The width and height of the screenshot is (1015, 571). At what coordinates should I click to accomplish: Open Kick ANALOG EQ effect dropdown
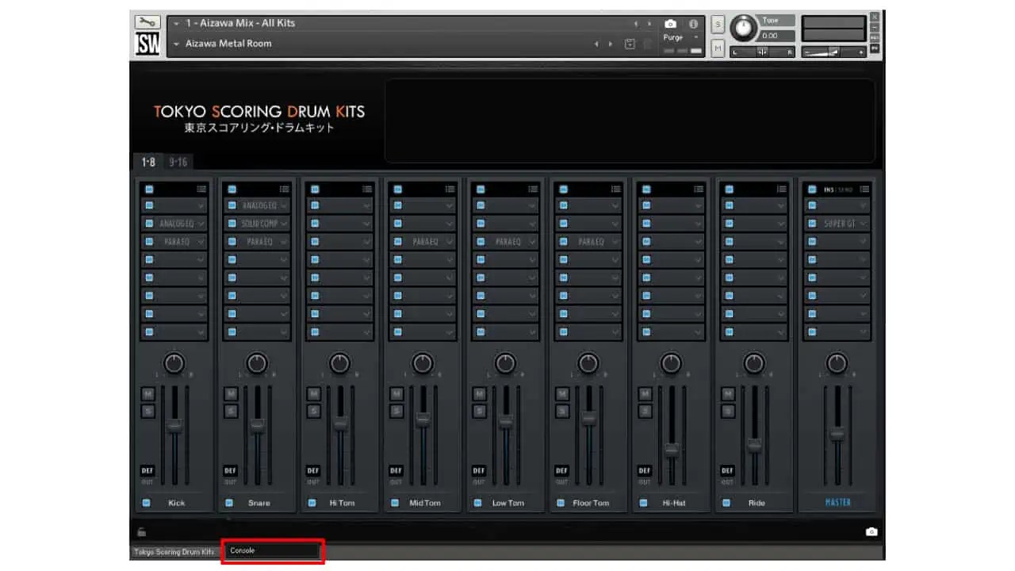pyautogui.click(x=201, y=224)
